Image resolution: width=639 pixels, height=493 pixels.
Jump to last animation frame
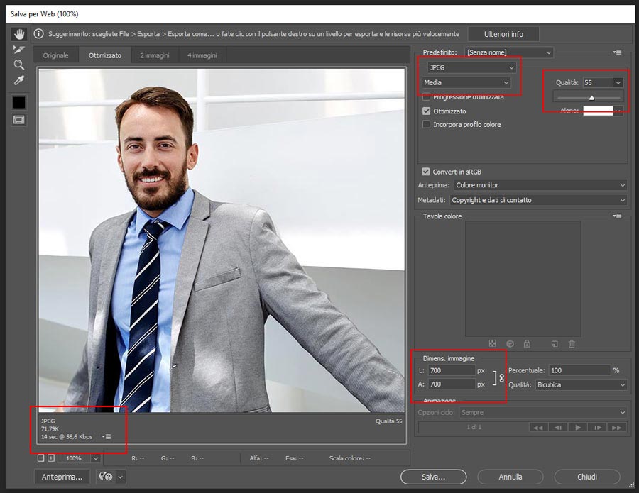(617, 428)
